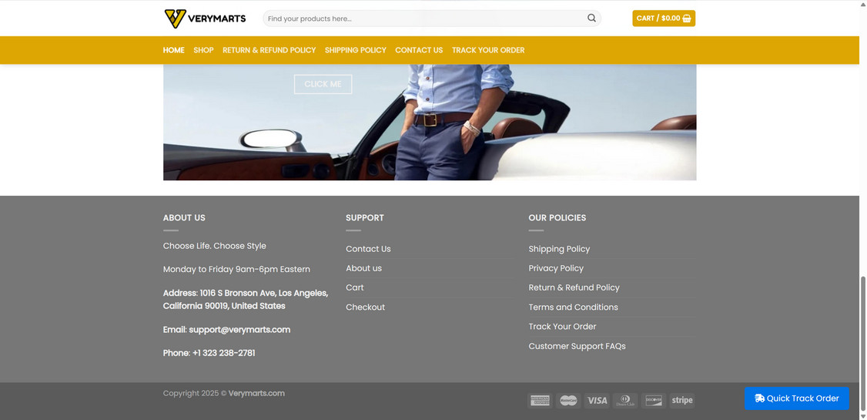Click the American Express payment icon
Viewport: 867px width, 420px height.
tap(540, 401)
